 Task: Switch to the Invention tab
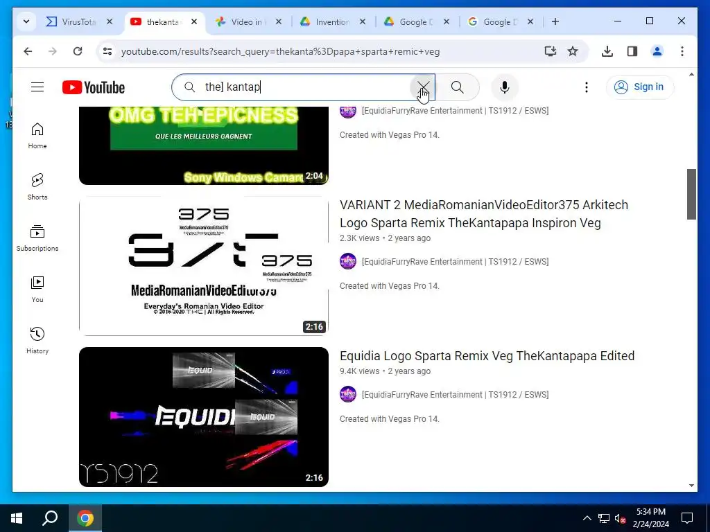(x=325, y=21)
